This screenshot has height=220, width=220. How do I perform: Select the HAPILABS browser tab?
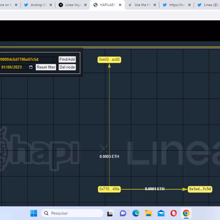107,5
